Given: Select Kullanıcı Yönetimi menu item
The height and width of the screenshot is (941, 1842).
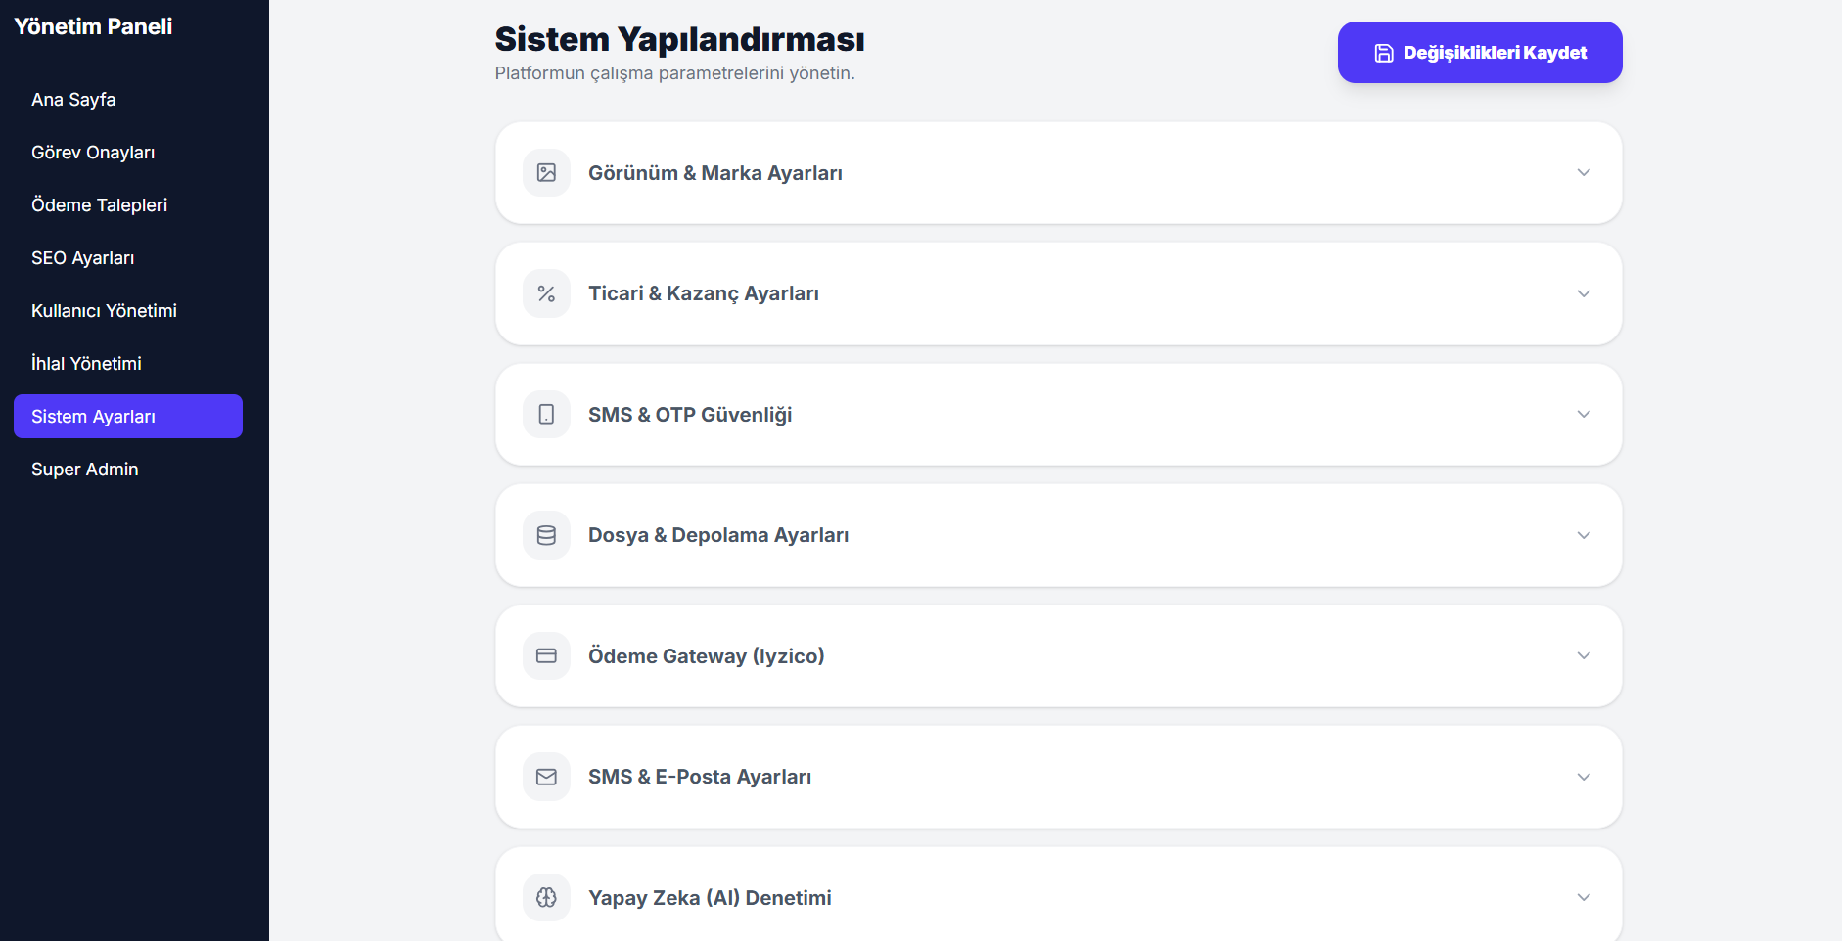Looking at the screenshot, I should coord(104,311).
